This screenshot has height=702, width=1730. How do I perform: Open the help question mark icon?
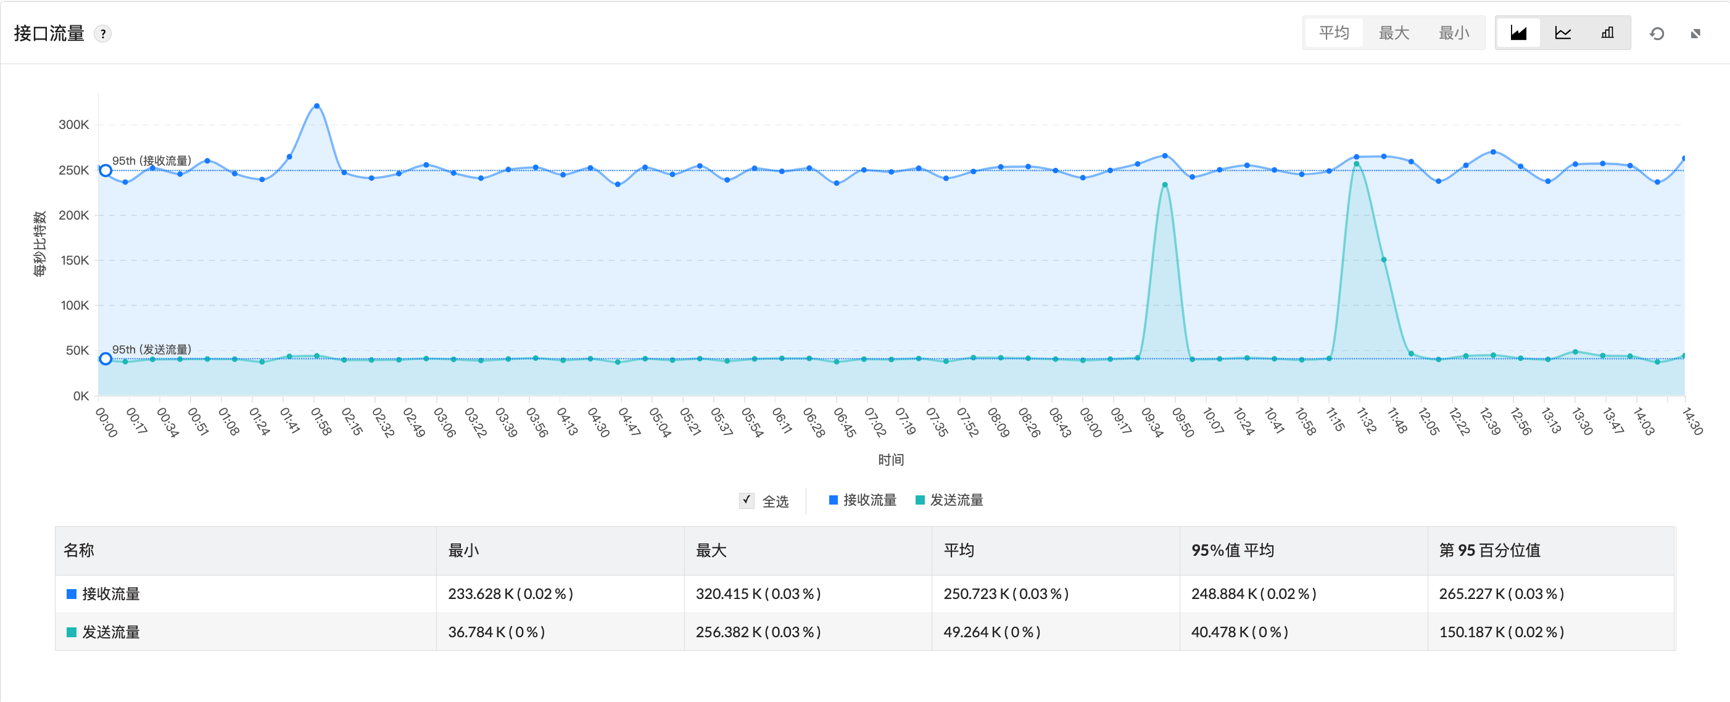point(103,33)
